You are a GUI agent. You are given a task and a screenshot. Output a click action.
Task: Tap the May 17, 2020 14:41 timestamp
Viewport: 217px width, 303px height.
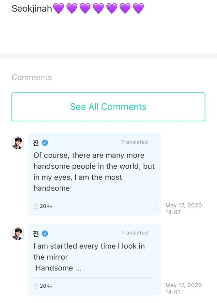pyautogui.click(x=183, y=289)
